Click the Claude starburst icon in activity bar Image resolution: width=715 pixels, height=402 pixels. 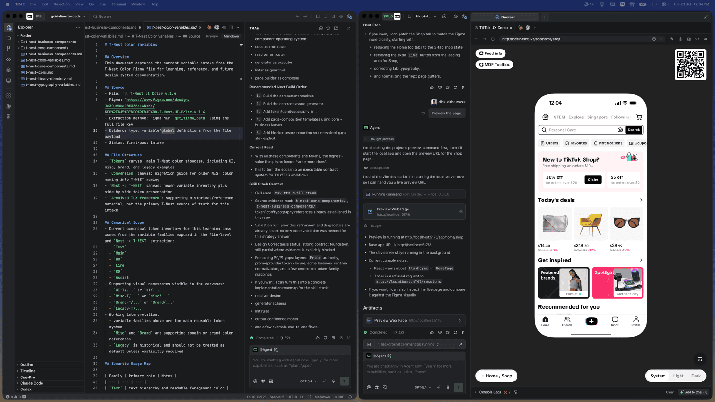8,106
